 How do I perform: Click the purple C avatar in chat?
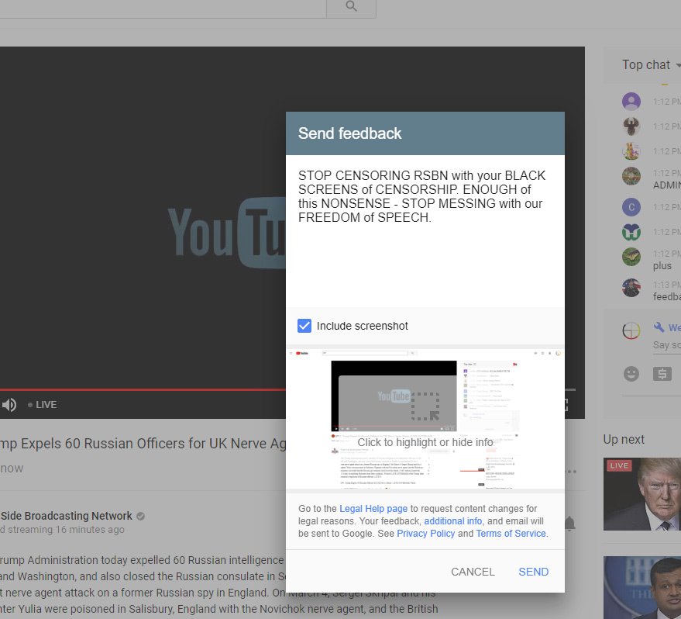click(x=631, y=207)
